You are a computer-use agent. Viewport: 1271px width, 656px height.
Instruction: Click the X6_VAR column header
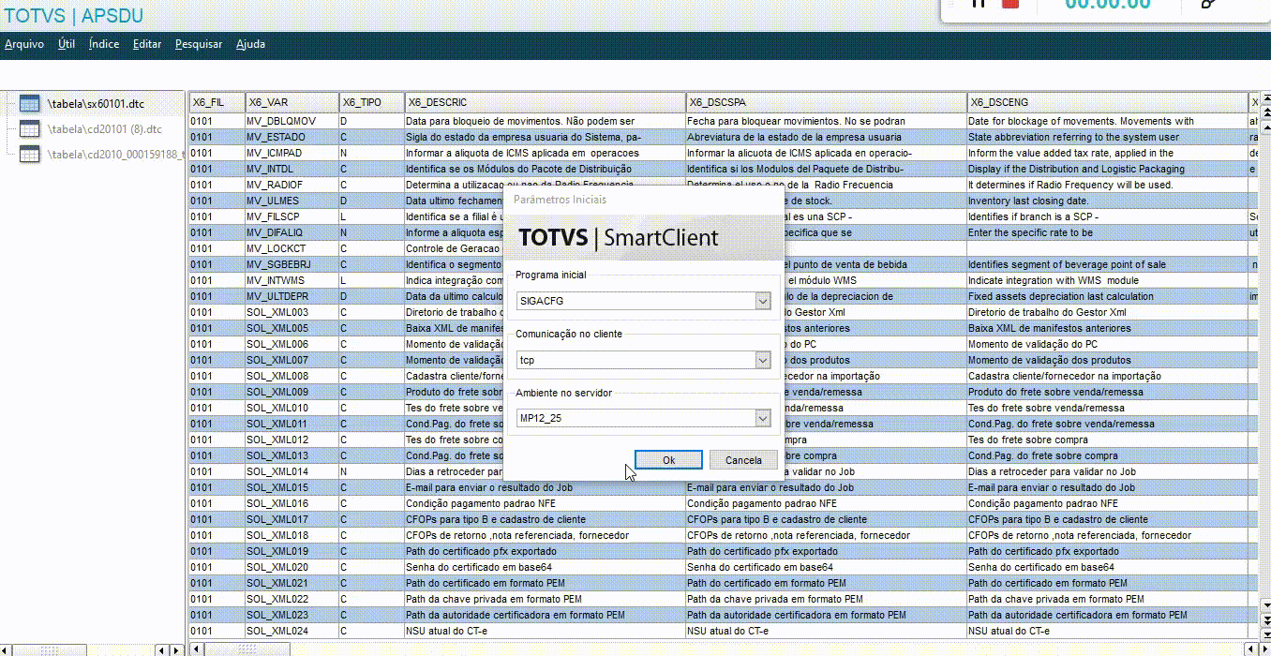point(292,102)
